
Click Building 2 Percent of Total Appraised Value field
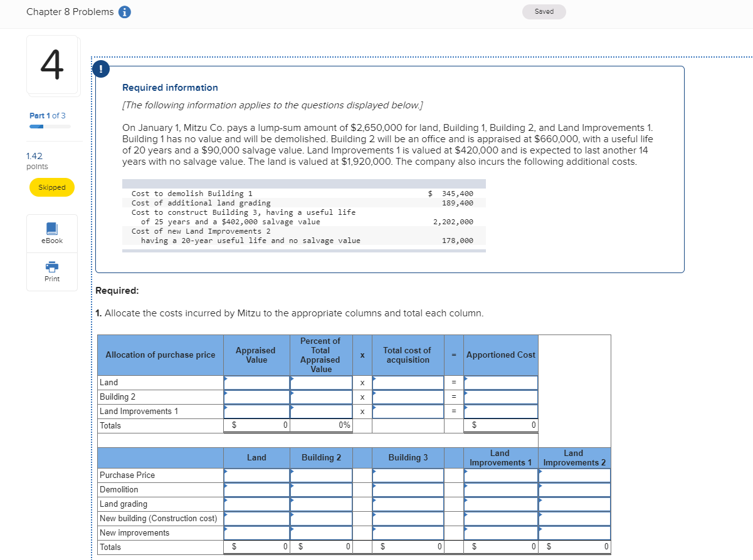coord(321,397)
